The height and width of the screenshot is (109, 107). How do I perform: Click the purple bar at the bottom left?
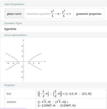point(13,108)
